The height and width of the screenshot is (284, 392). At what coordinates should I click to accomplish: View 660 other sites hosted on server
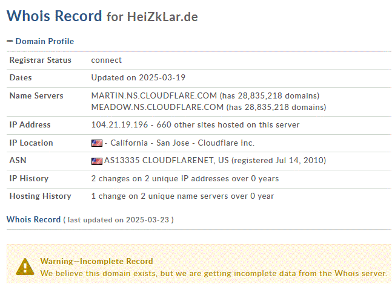tap(228, 124)
